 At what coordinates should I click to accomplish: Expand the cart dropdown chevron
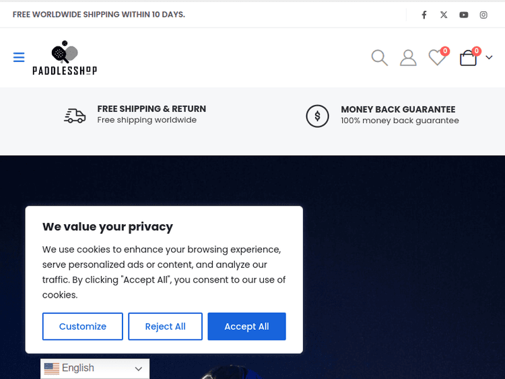(490, 58)
